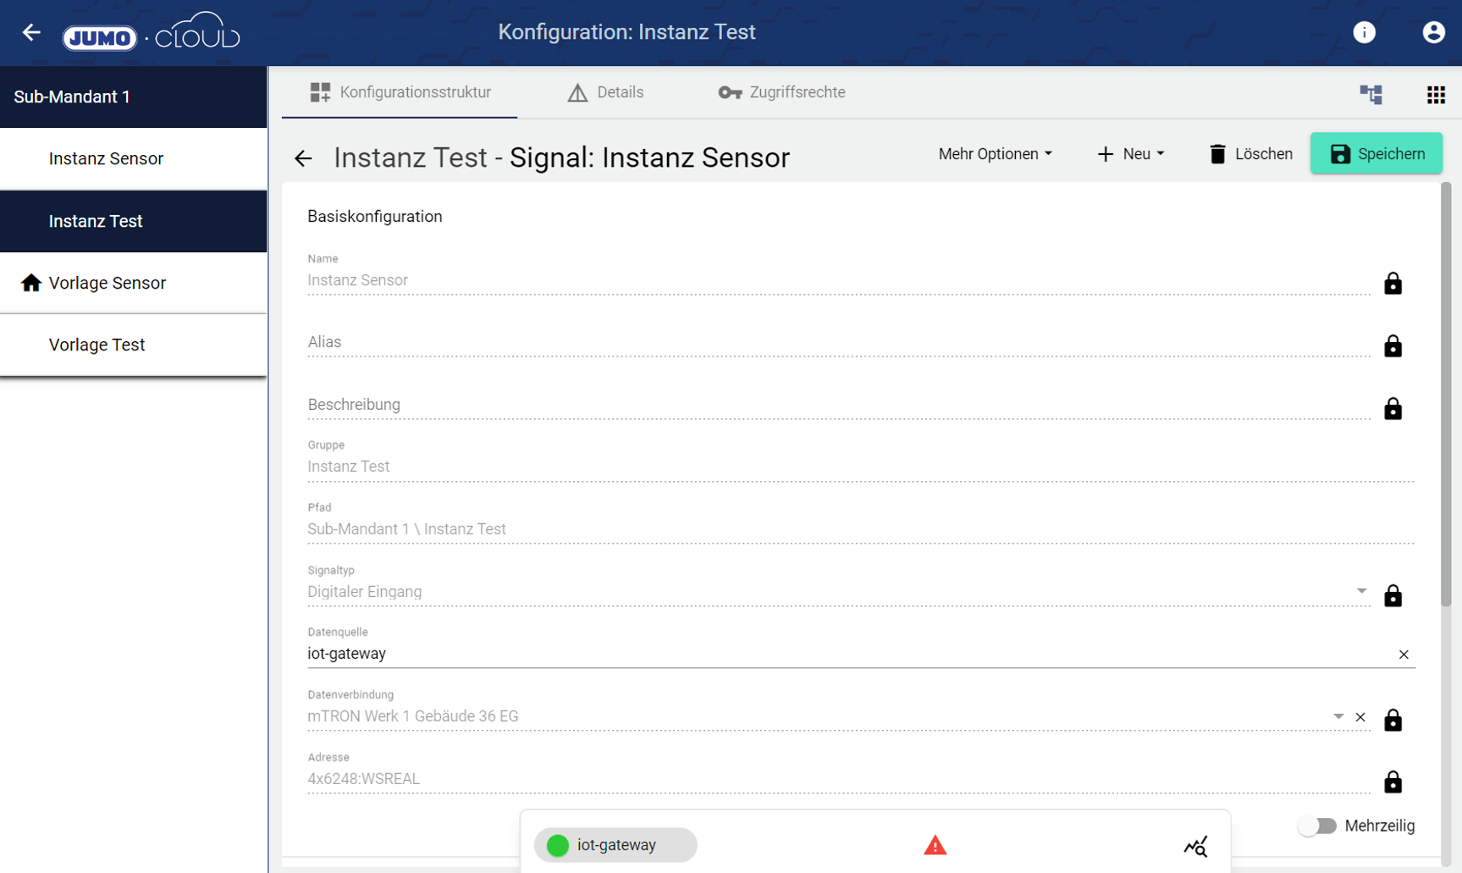Click the info icon in header
The height and width of the screenshot is (873, 1462).
[1364, 32]
